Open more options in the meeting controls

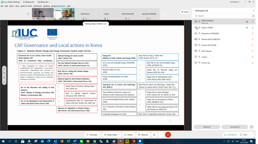(x=161, y=135)
